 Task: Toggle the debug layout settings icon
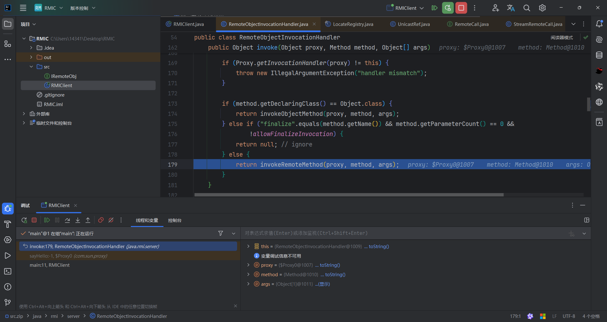[x=587, y=220]
